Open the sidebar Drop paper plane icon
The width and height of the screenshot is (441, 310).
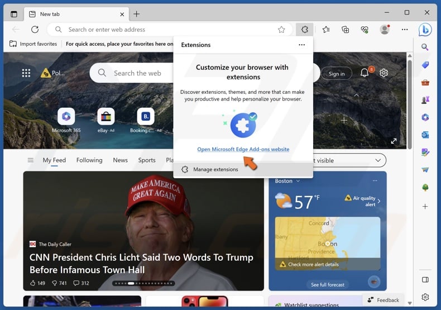pyautogui.click(x=425, y=170)
